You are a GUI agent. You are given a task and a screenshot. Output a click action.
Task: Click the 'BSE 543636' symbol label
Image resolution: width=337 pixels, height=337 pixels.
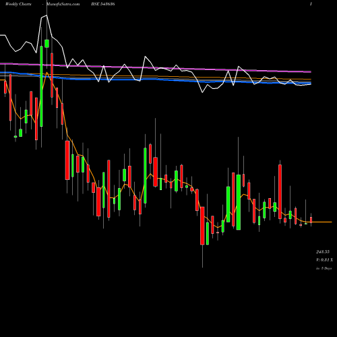pos(103,4)
